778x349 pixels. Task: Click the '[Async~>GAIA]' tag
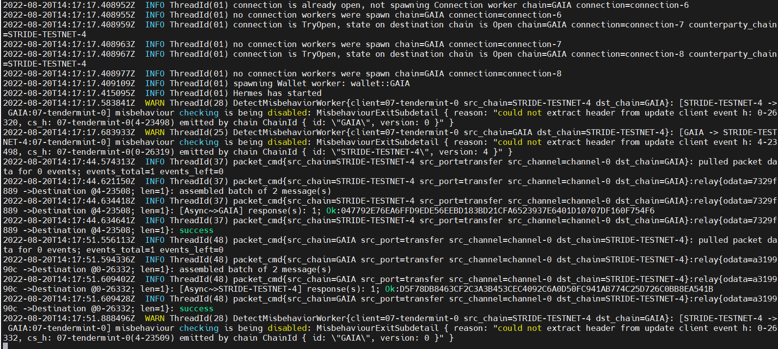[211, 210]
